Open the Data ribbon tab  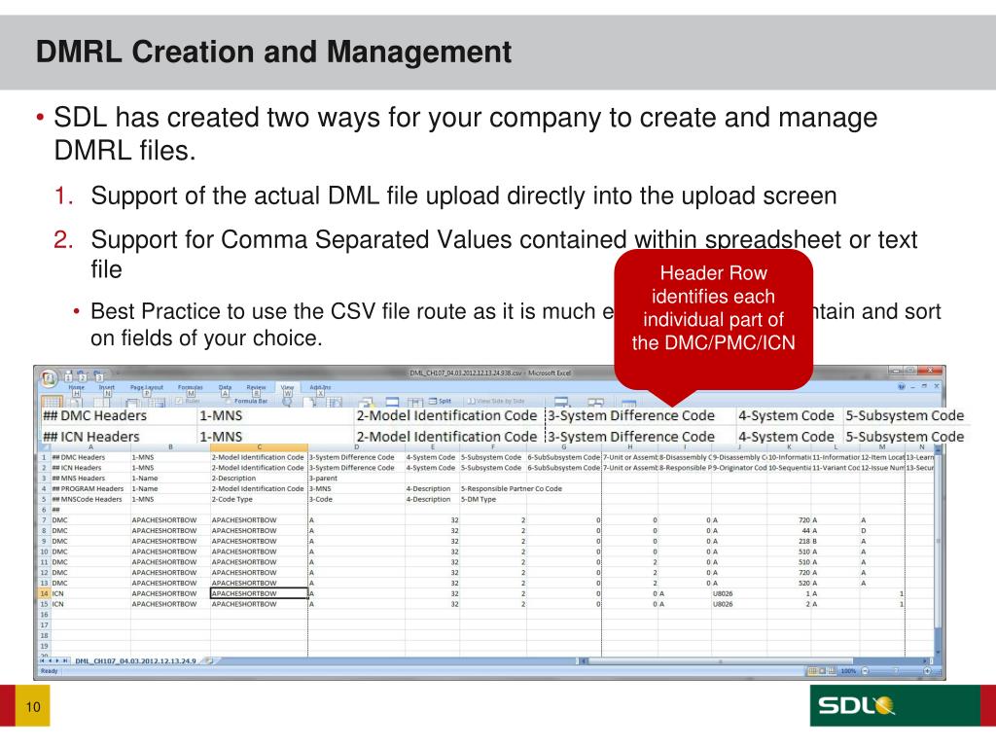click(225, 387)
